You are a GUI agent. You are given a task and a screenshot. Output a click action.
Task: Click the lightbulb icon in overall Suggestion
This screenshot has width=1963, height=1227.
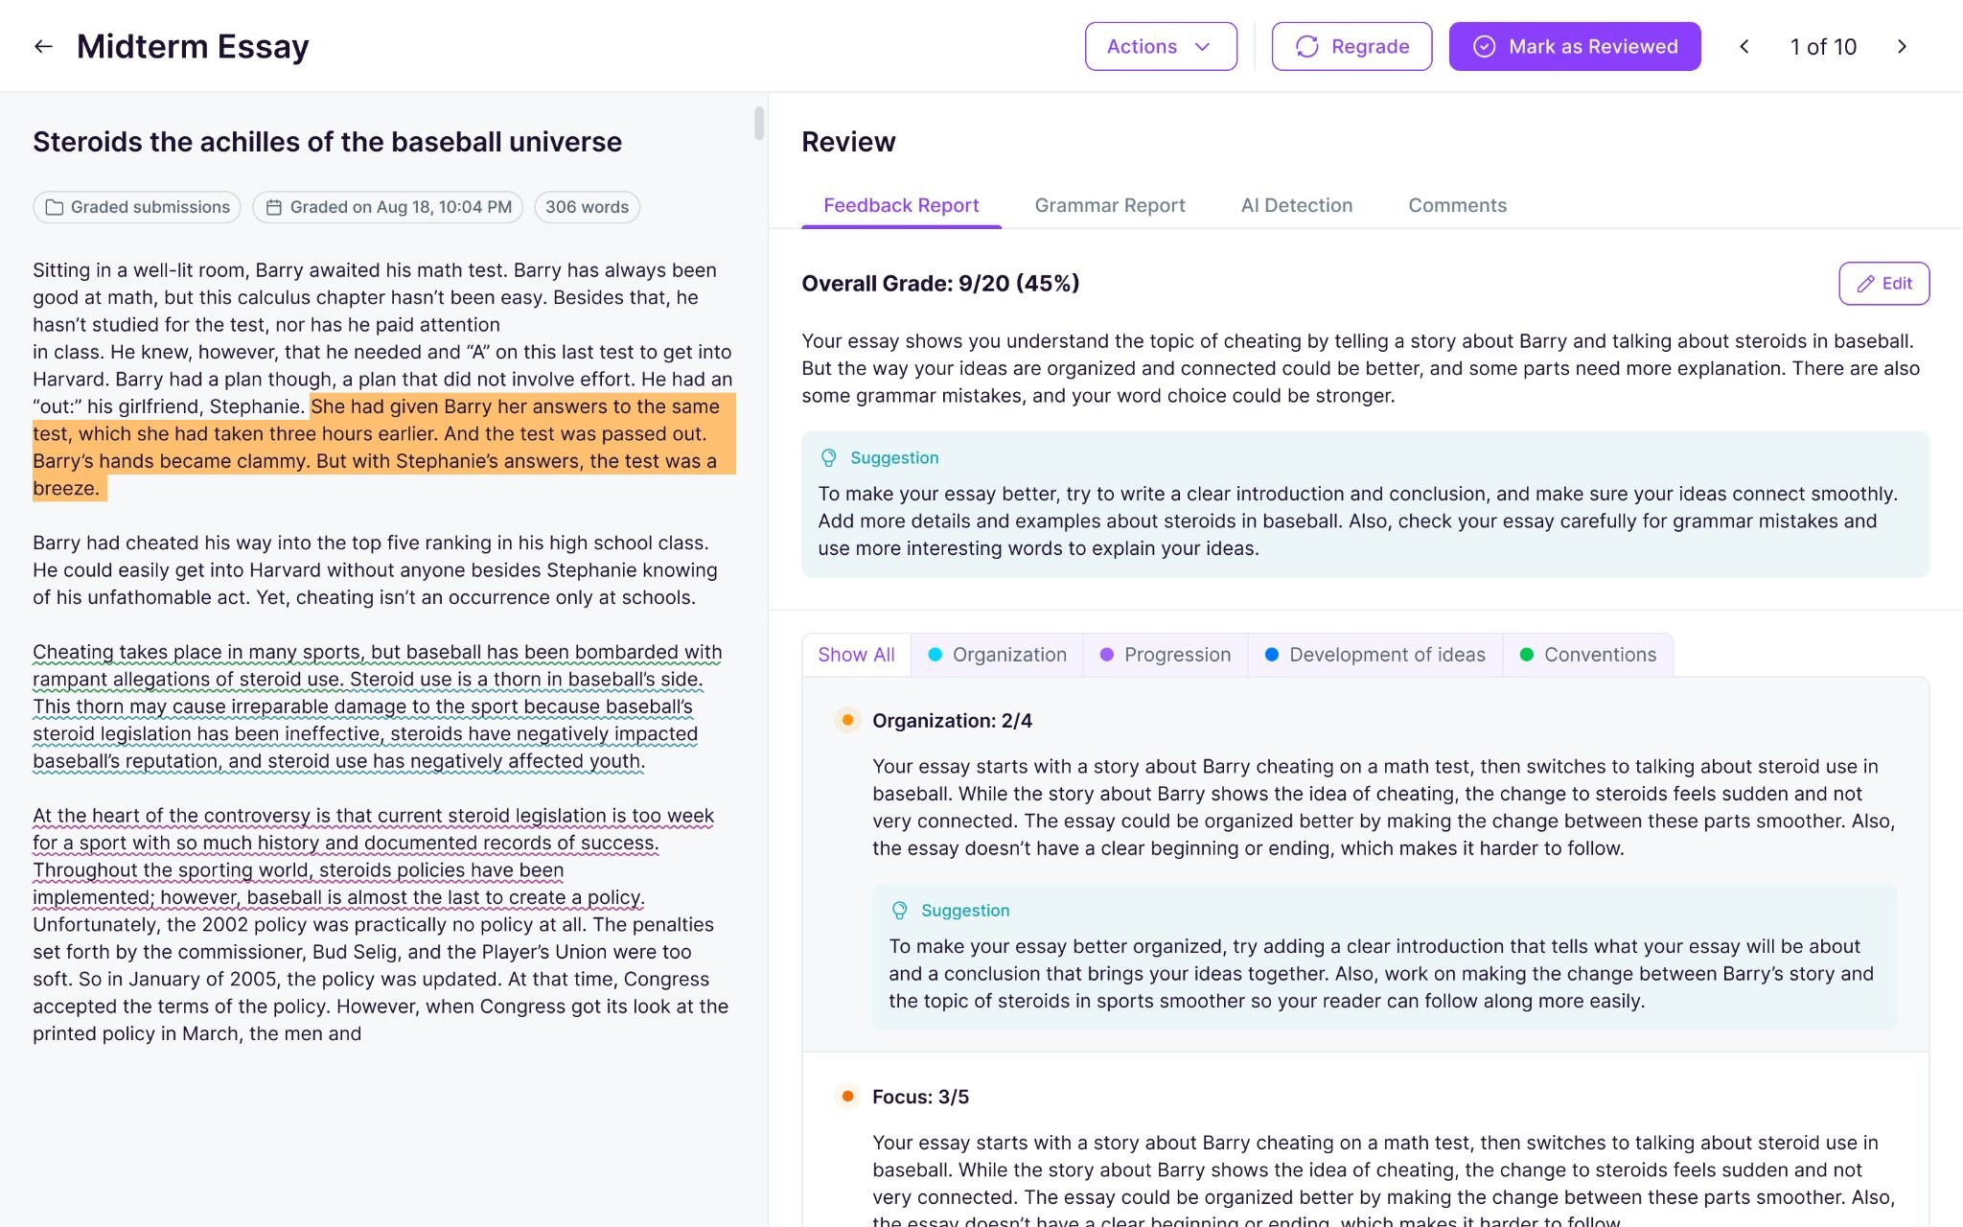(x=829, y=458)
